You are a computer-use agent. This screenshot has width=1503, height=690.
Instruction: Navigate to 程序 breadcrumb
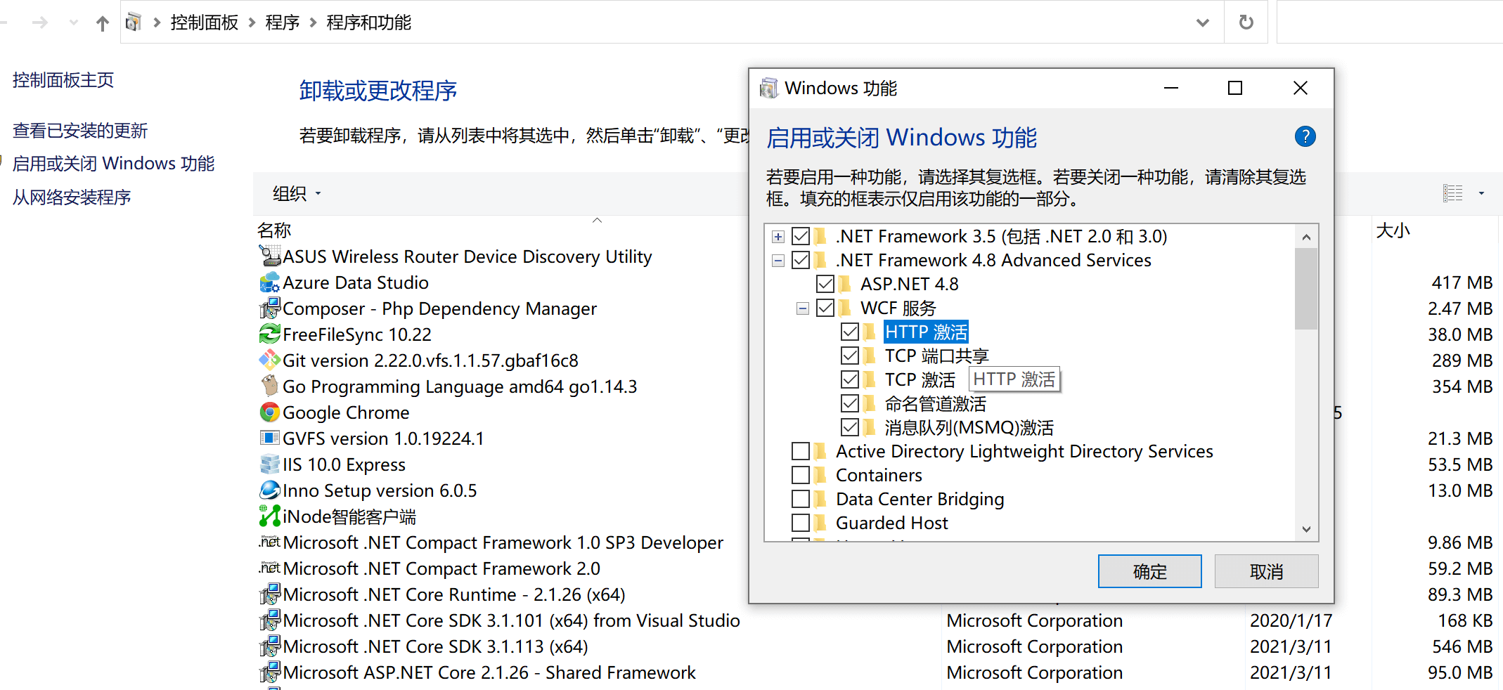[283, 22]
